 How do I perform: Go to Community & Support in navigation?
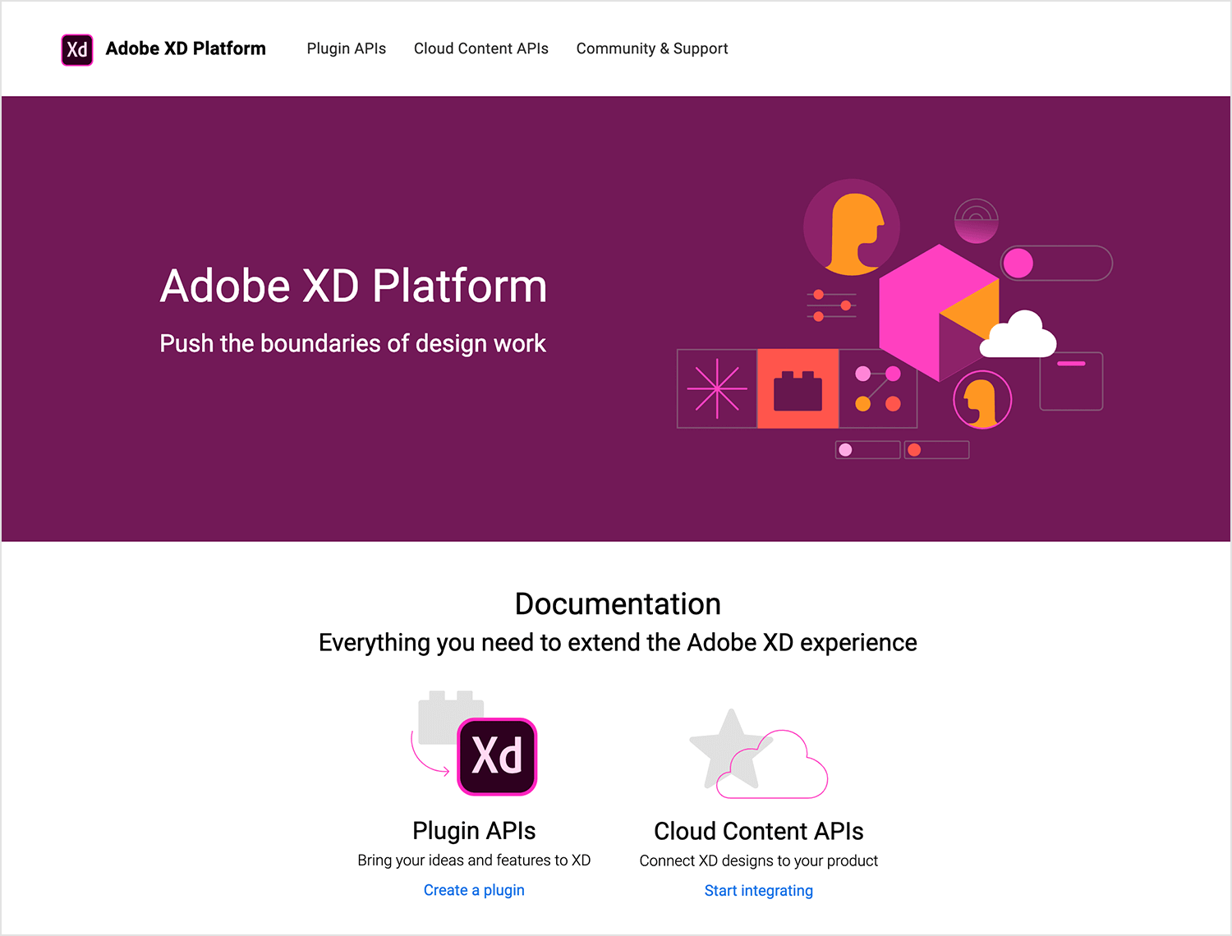pyautogui.click(x=651, y=48)
